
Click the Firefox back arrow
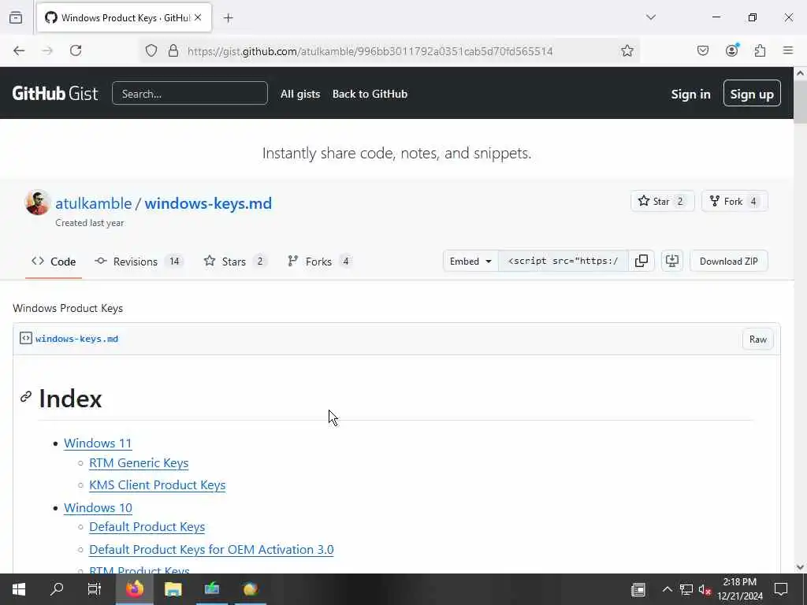[x=19, y=50]
